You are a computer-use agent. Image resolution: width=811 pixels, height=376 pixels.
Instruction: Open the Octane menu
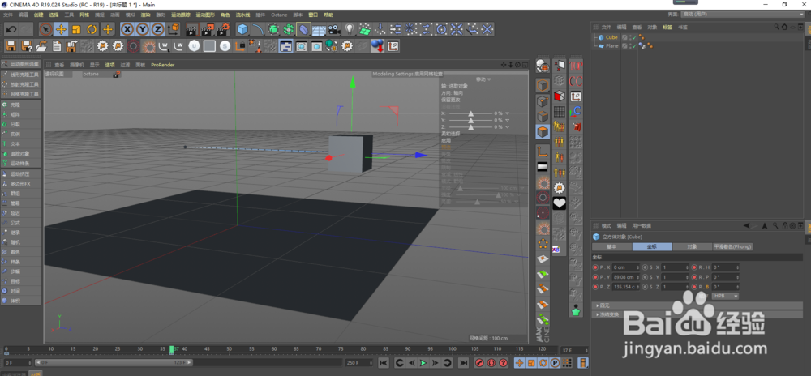(279, 15)
